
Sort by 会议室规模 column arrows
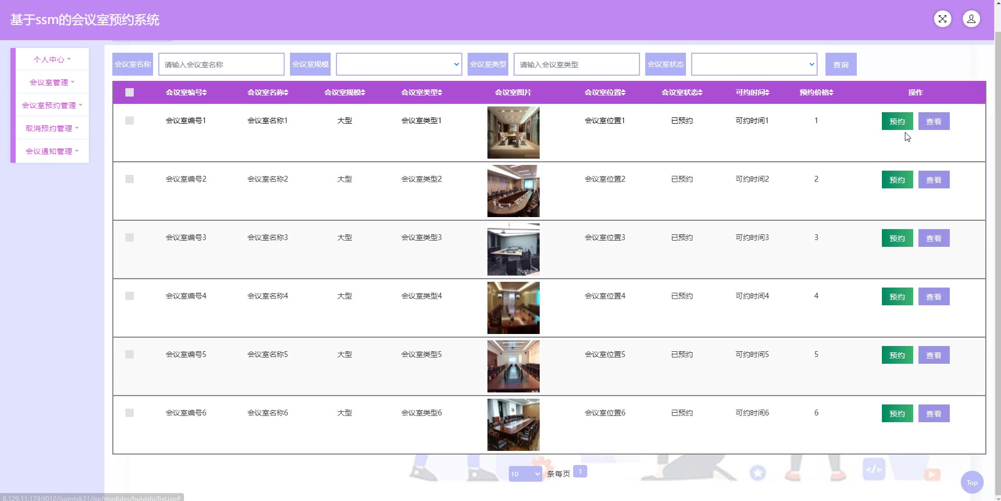pyautogui.click(x=363, y=93)
